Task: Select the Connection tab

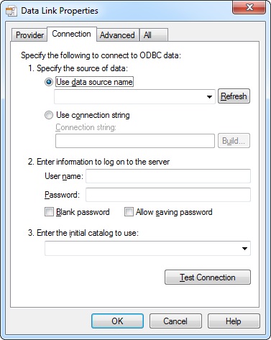Action: (72, 34)
